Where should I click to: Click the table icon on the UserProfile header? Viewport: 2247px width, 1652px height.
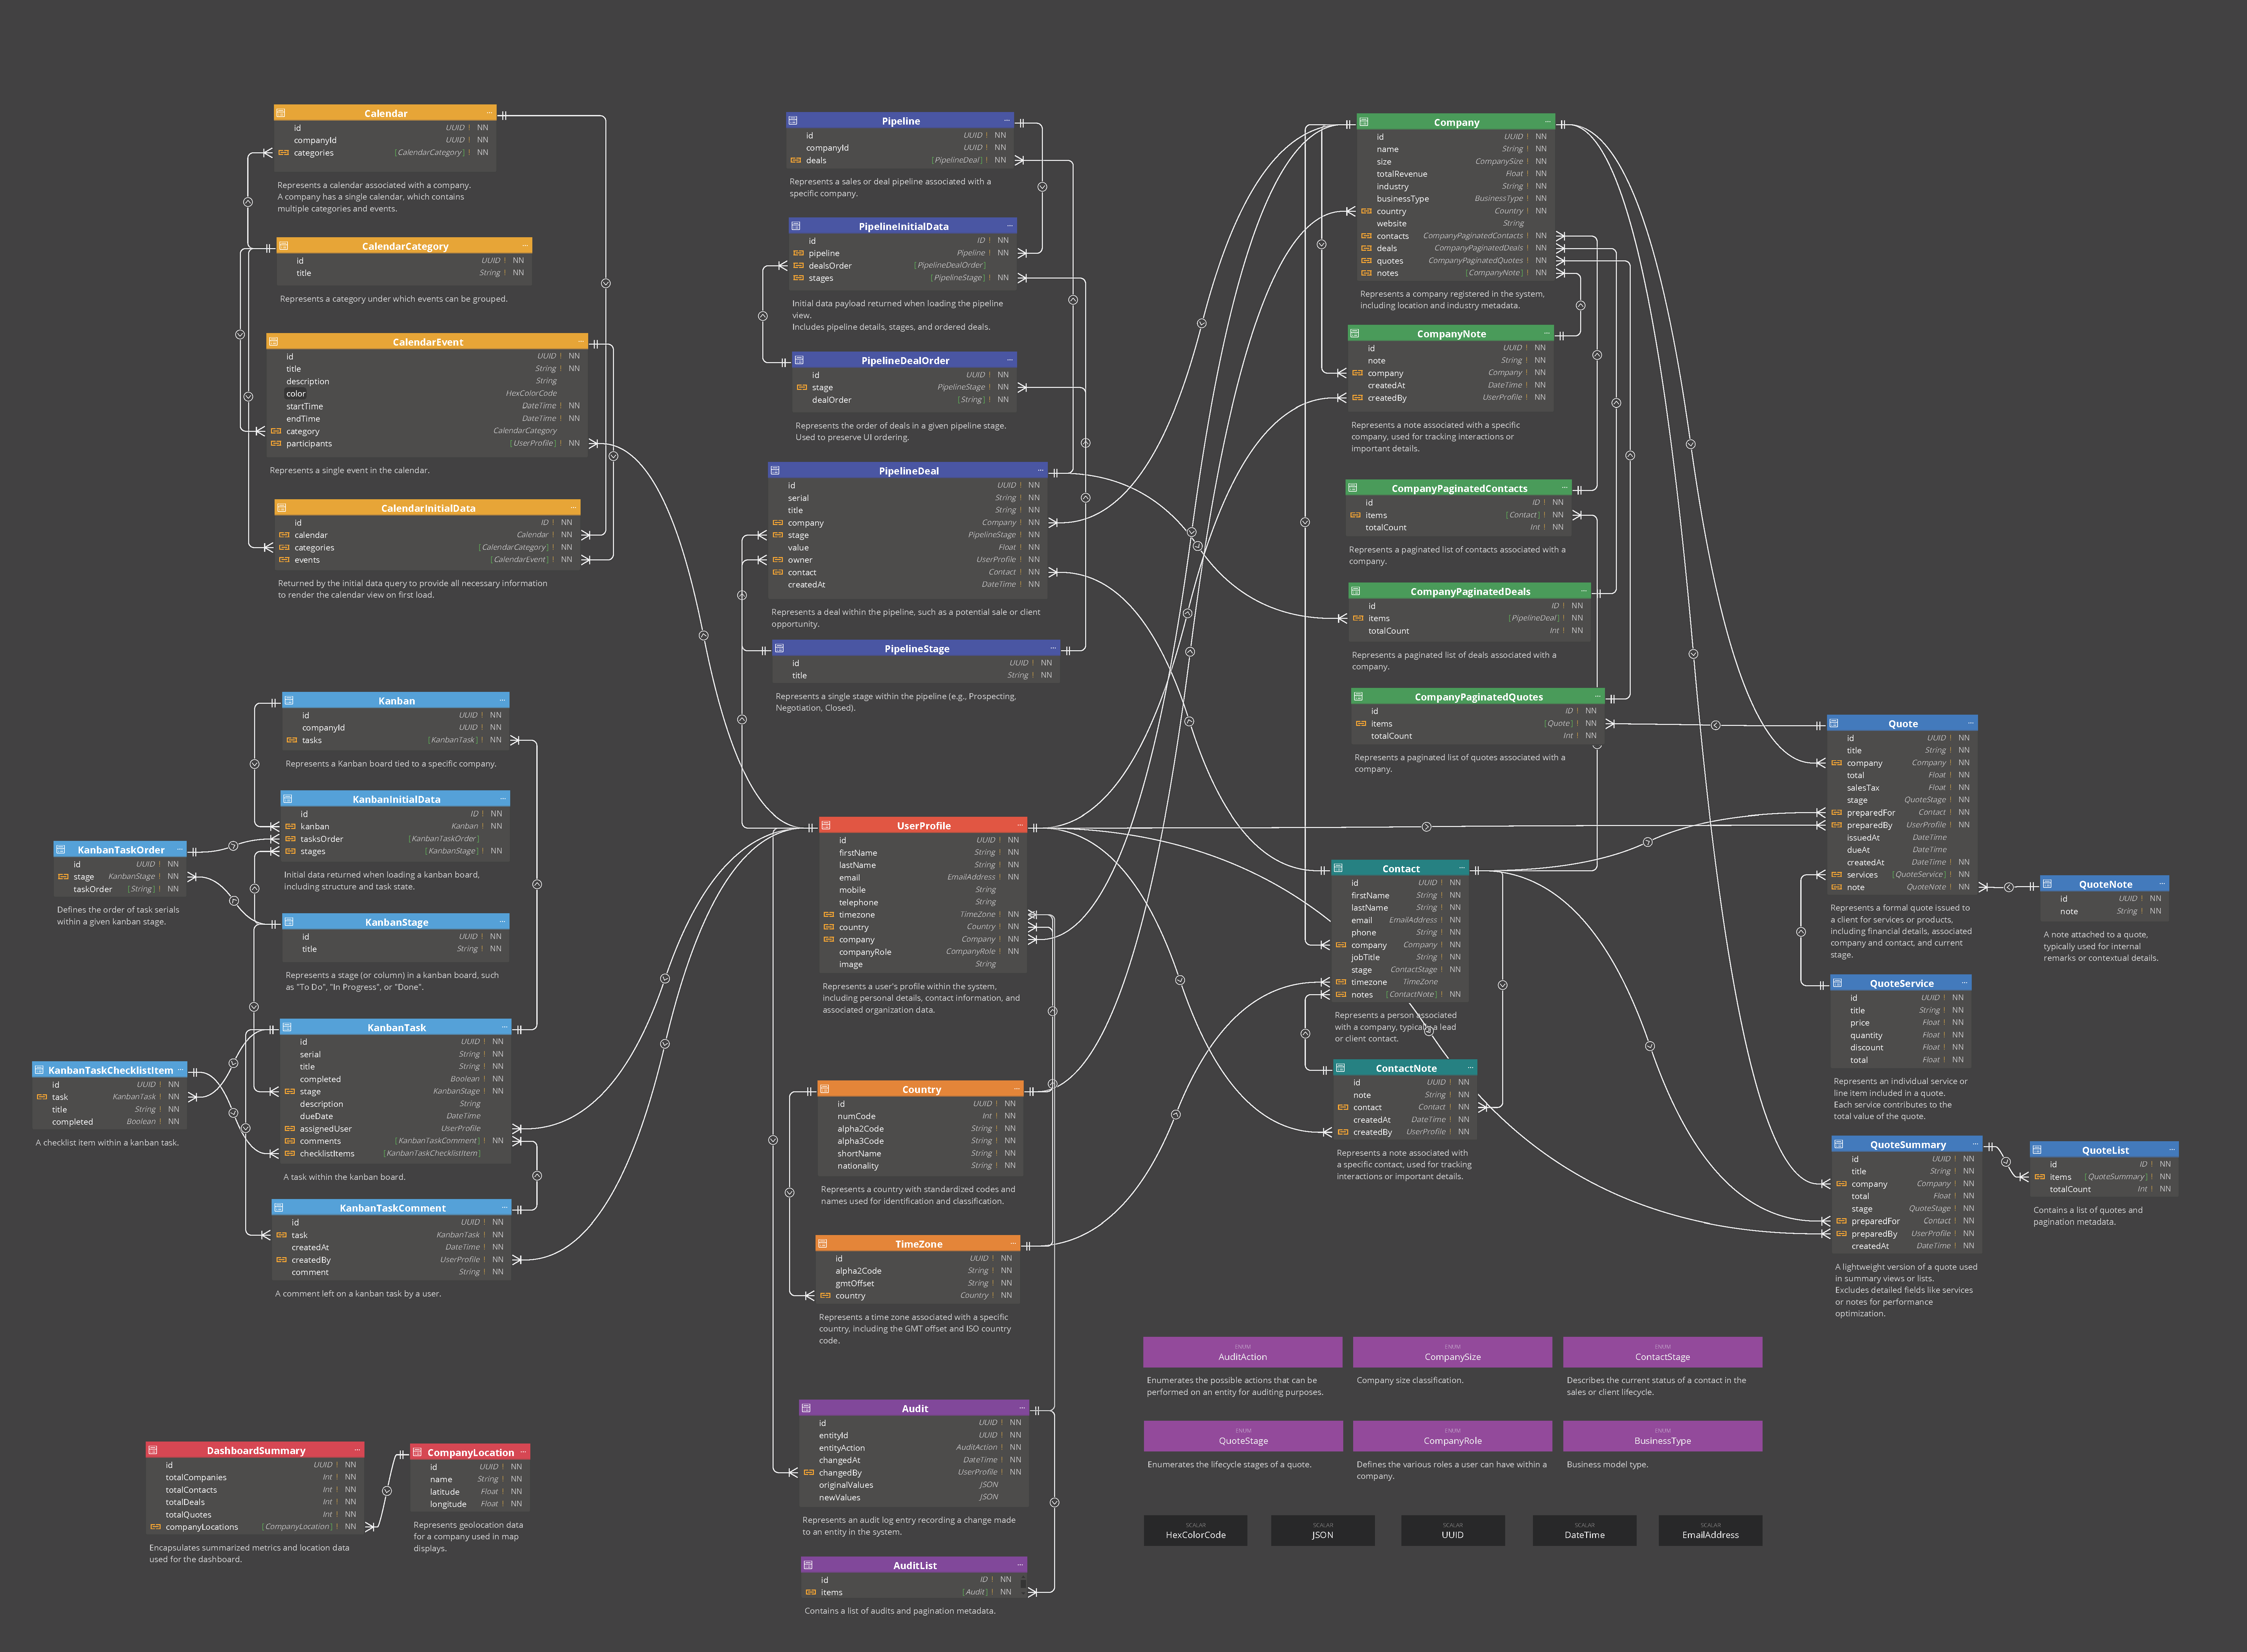(826, 825)
